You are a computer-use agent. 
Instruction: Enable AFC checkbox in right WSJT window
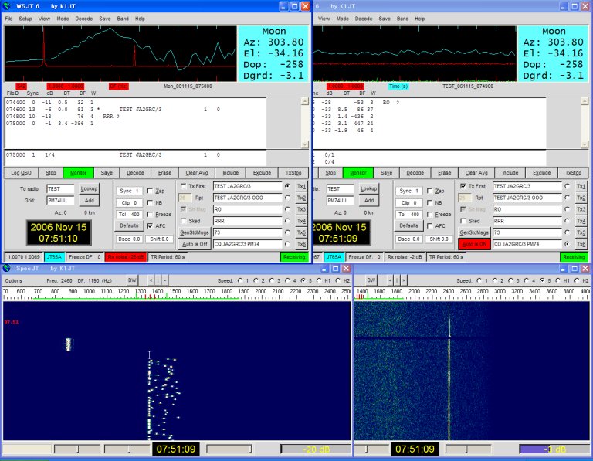click(x=430, y=225)
